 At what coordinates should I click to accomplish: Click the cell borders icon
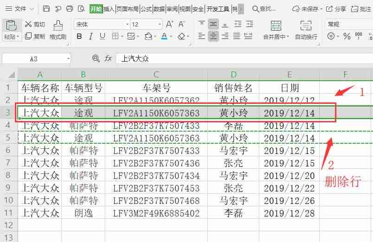pyautogui.click(x=115, y=36)
